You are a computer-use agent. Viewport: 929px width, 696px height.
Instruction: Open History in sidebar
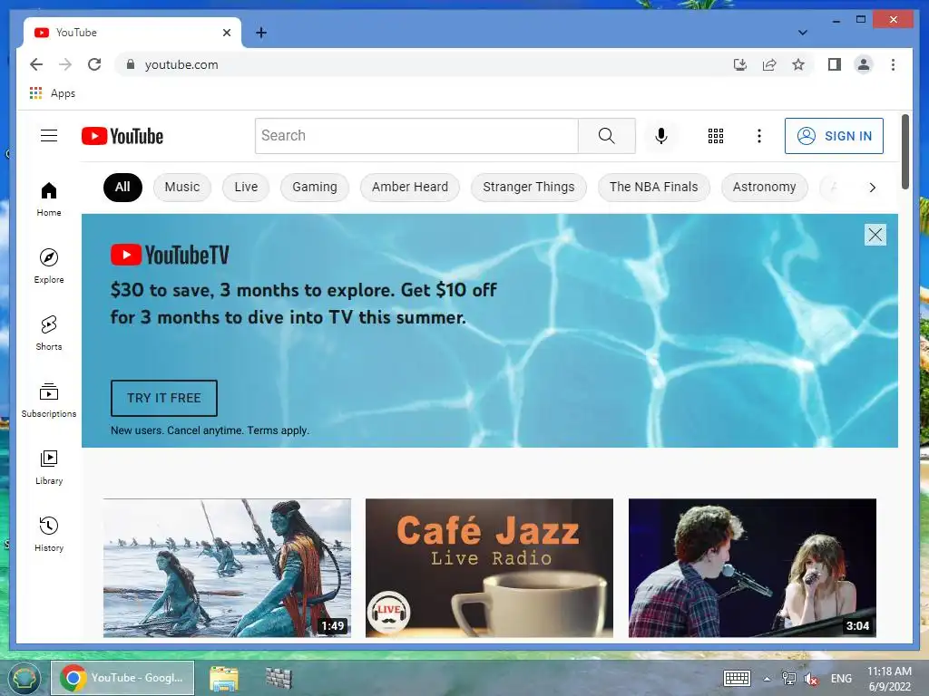49,535
